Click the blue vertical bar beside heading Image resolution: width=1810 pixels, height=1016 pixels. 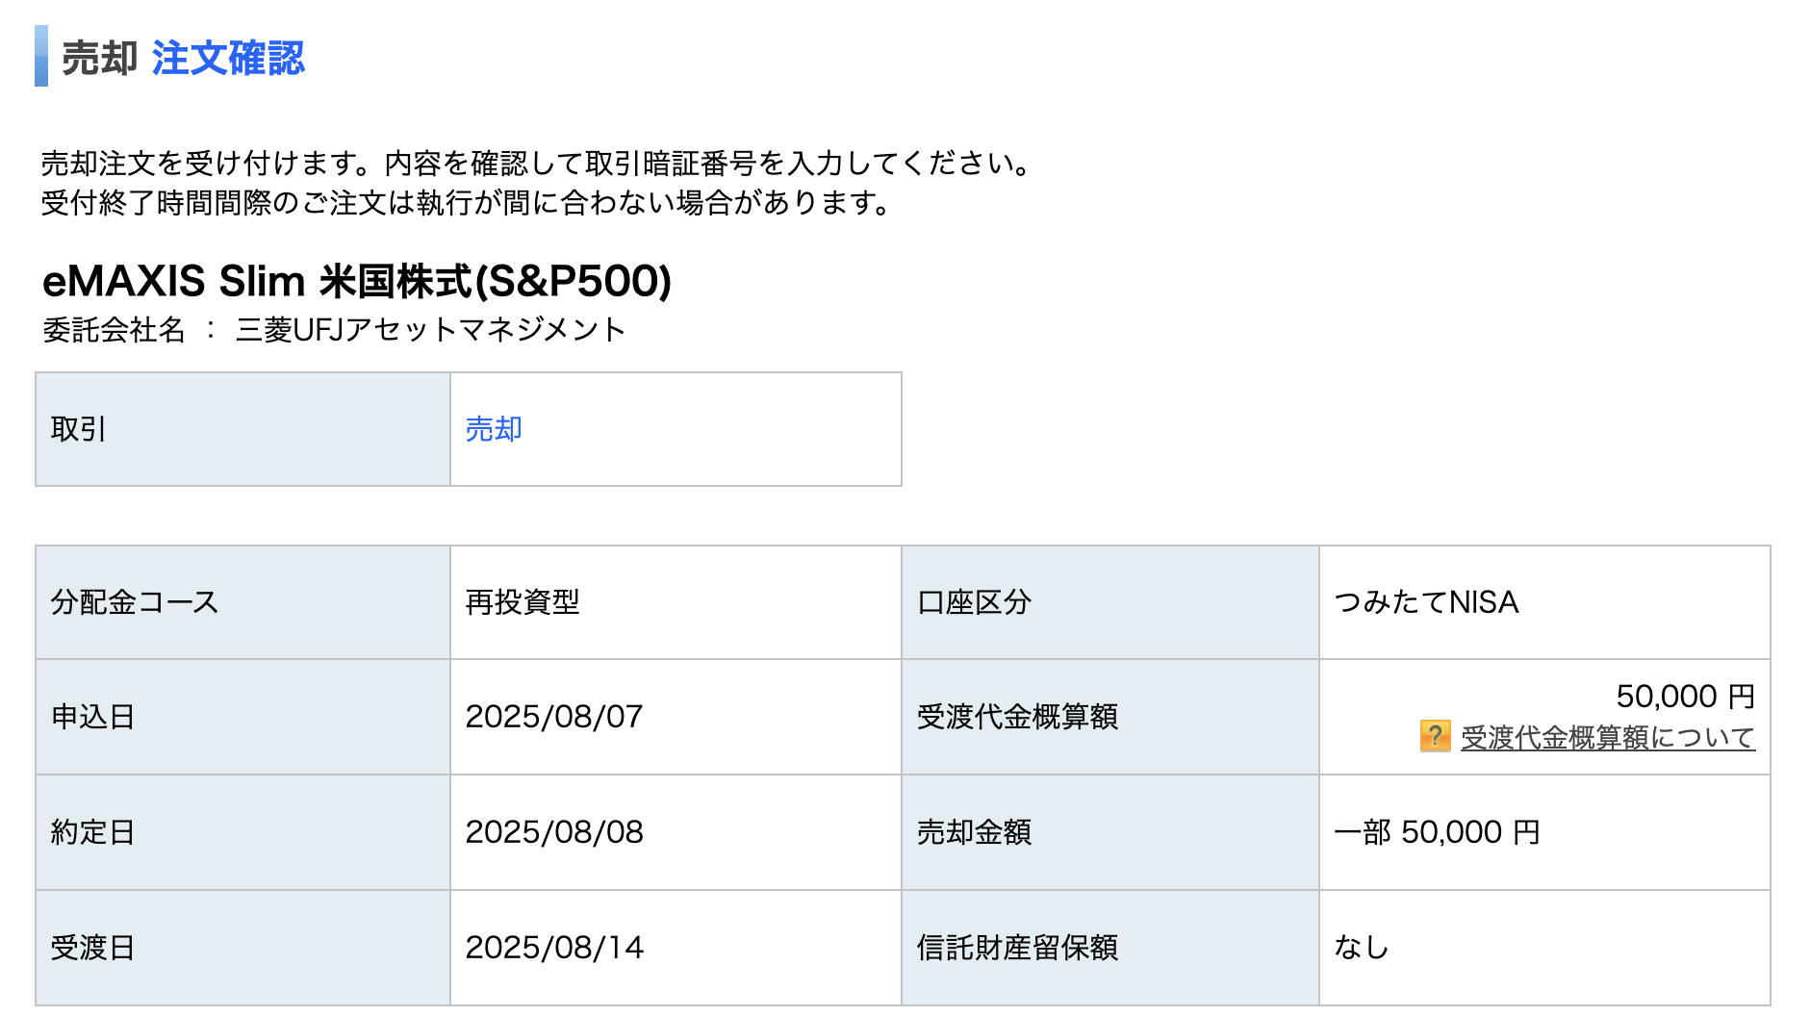pos(41,57)
